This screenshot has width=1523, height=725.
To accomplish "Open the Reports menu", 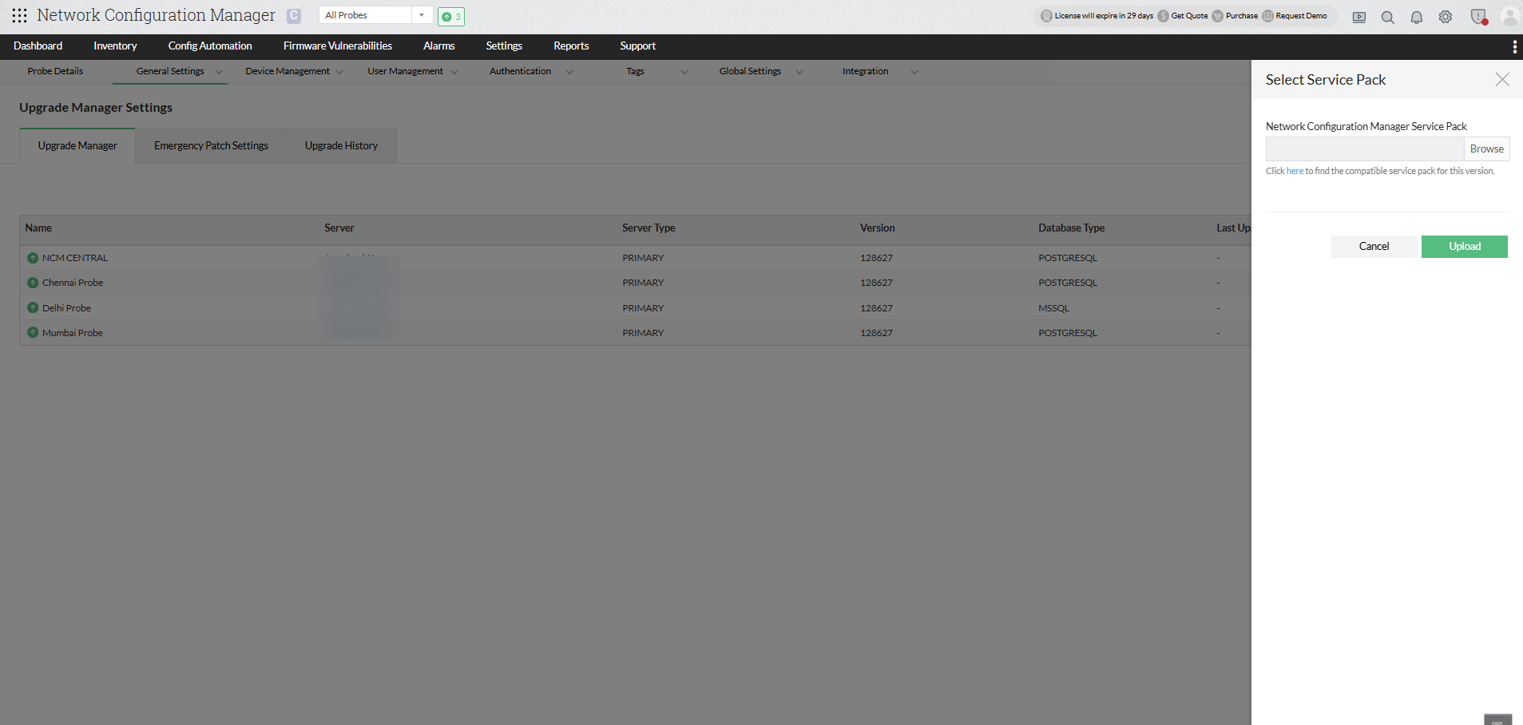I will 571,46.
